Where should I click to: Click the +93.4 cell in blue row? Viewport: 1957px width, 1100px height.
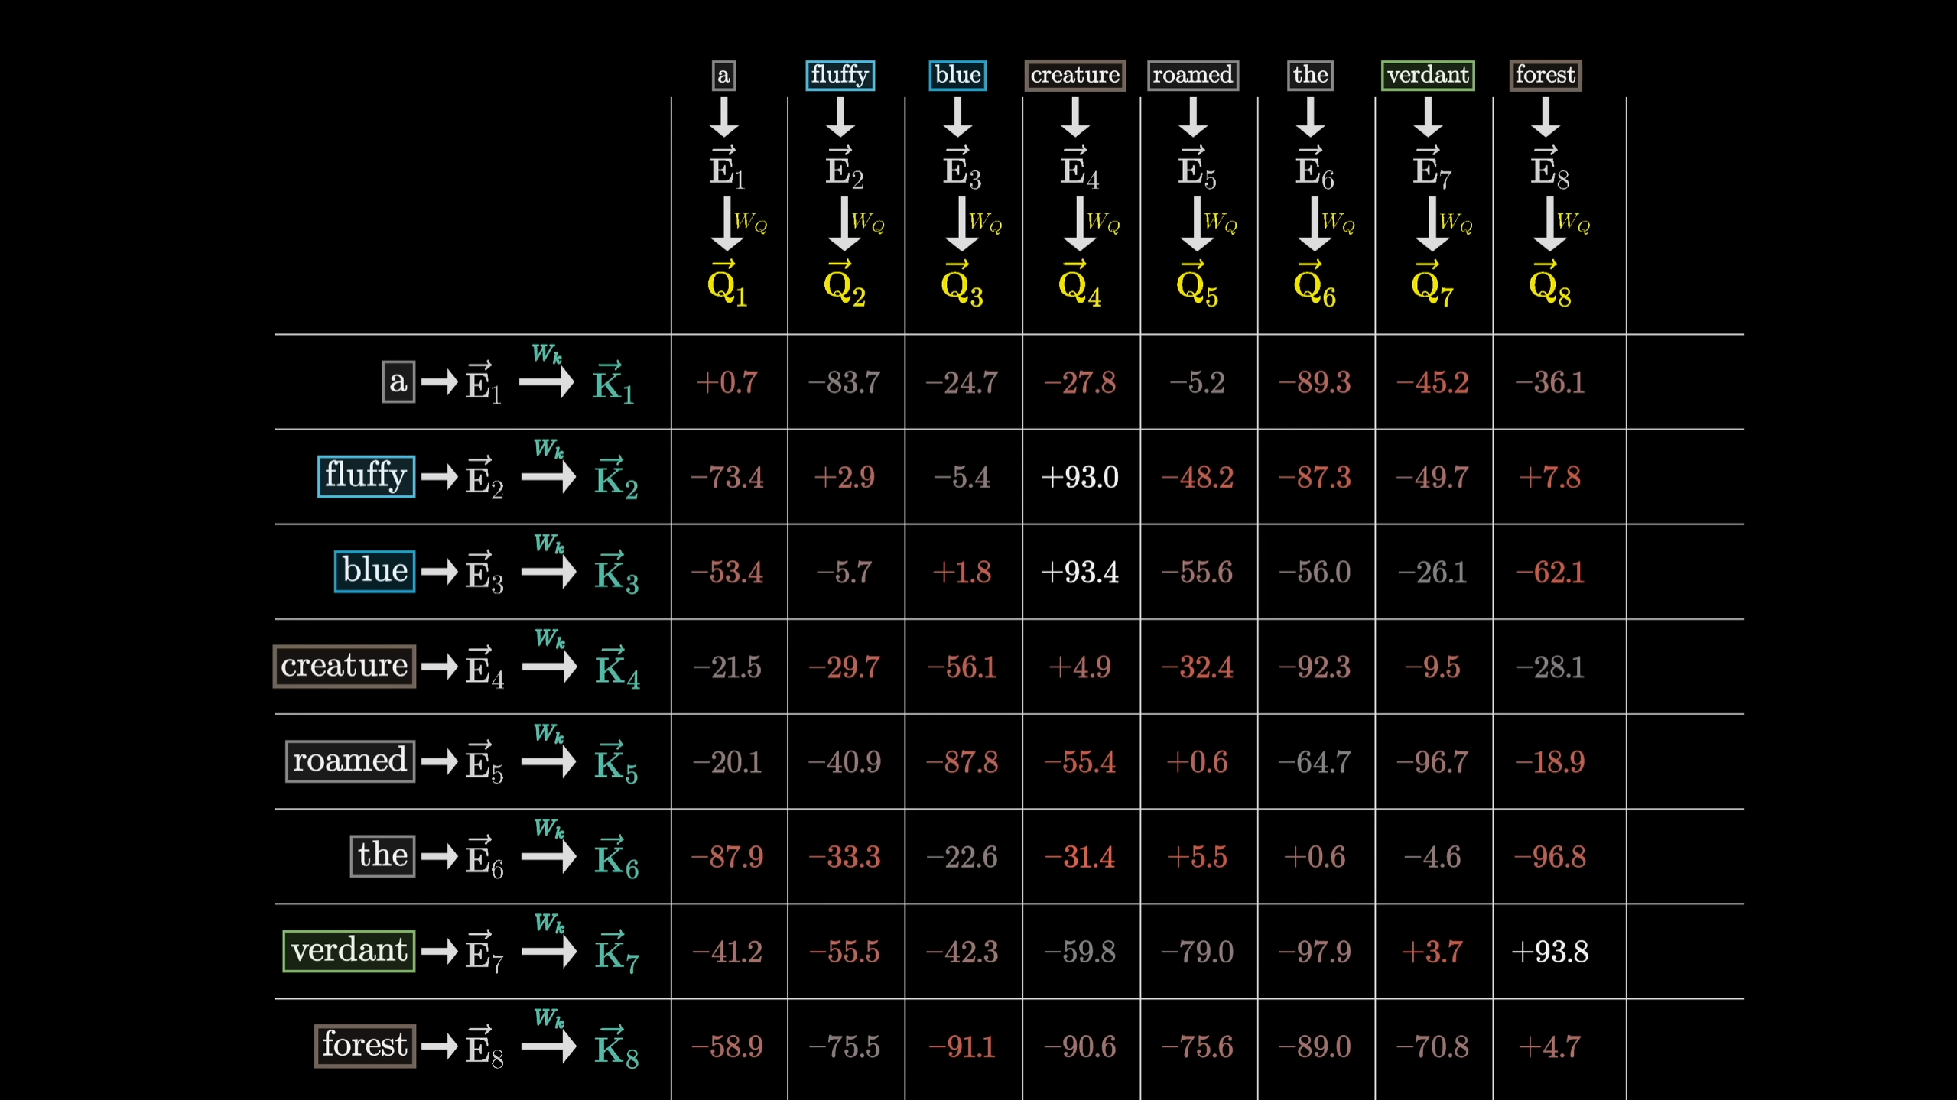click(x=1079, y=572)
